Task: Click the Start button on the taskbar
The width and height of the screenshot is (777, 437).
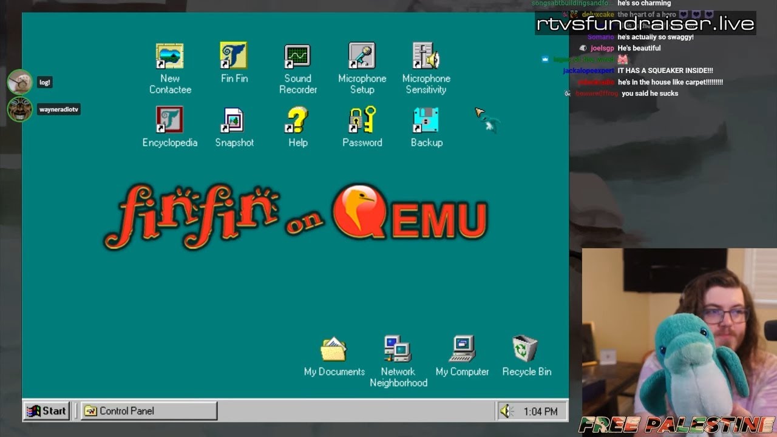Action: click(47, 411)
